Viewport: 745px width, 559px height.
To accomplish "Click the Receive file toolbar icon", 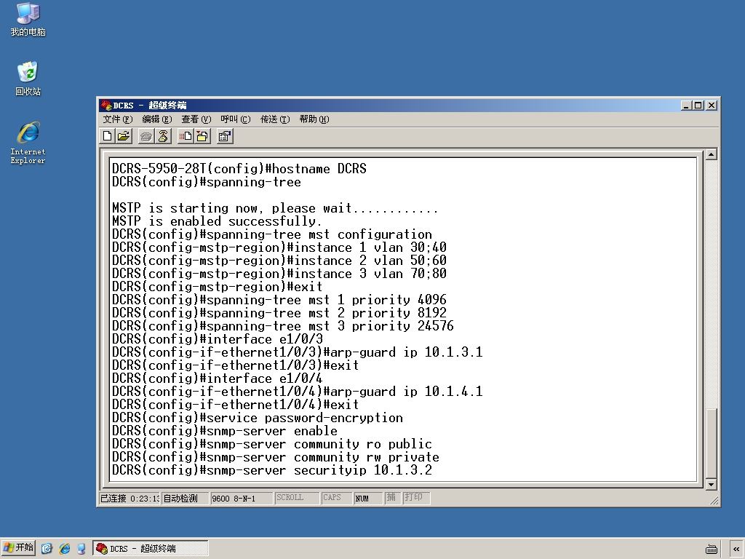I will (202, 136).
